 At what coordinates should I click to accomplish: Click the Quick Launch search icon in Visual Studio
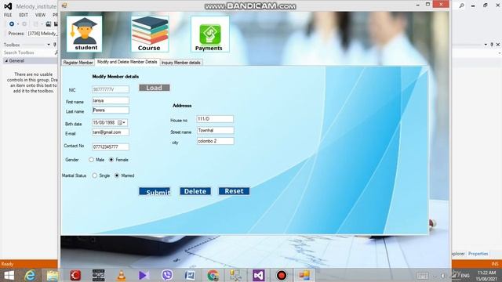pos(461,5)
